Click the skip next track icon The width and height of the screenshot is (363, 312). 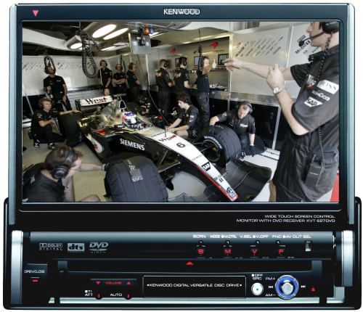[x=303, y=287]
